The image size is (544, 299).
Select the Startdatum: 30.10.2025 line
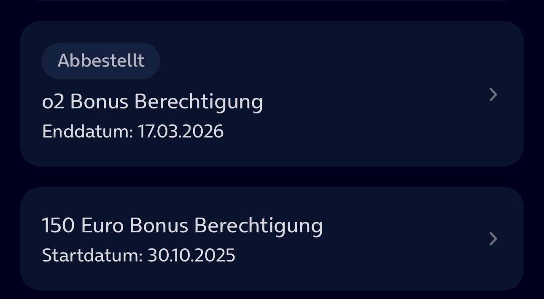point(138,256)
